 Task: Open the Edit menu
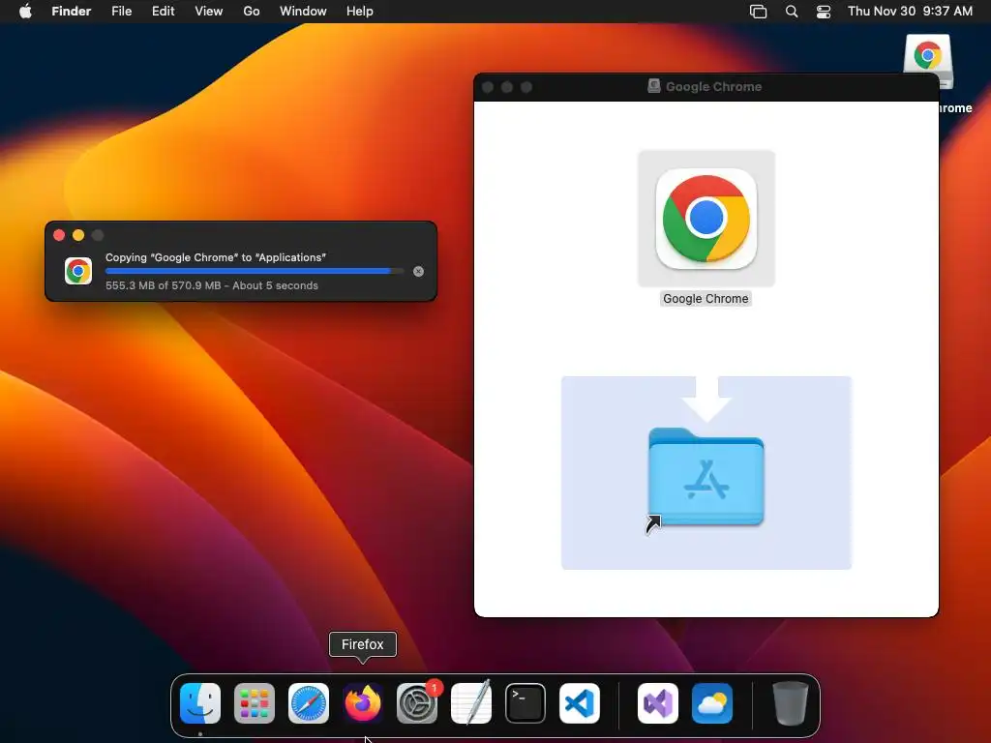[x=163, y=12]
